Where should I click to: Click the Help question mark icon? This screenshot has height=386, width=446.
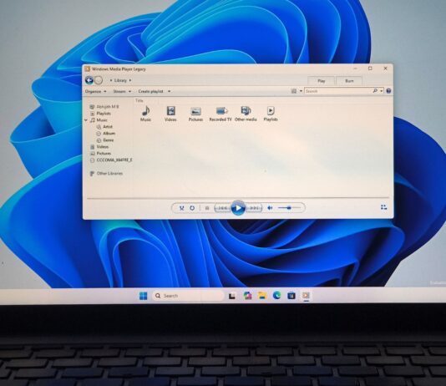[x=388, y=91]
